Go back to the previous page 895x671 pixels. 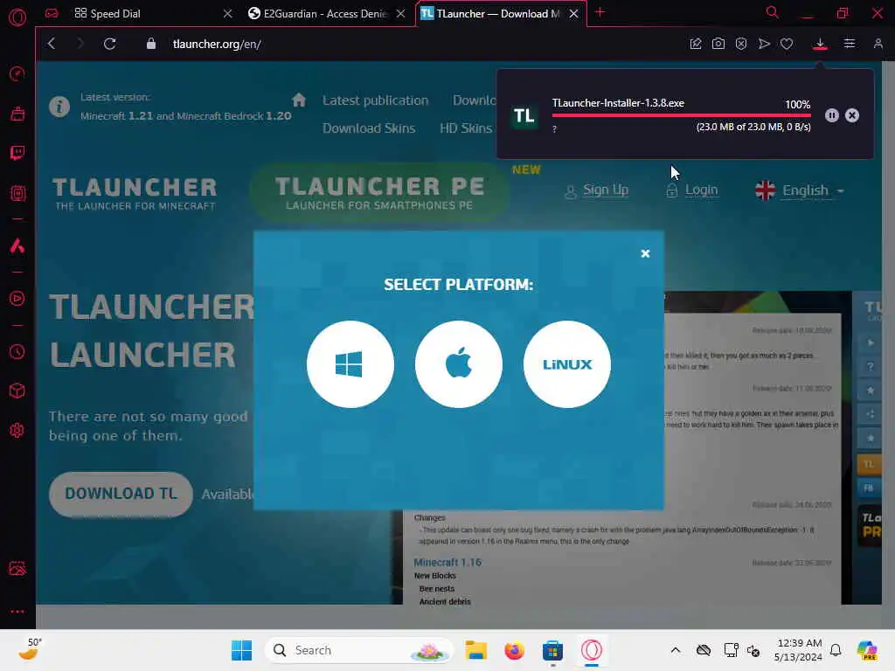[x=52, y=44]
